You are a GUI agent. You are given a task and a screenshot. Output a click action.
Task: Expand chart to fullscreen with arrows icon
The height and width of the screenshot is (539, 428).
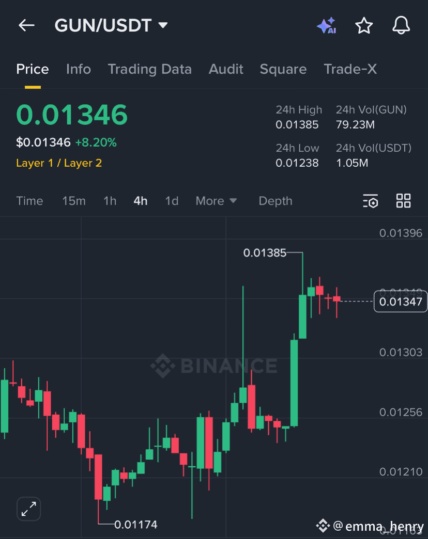29,509
